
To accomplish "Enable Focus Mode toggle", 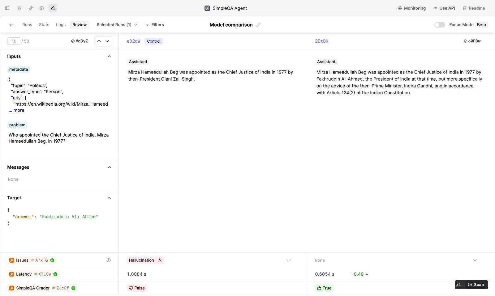I will 440,25.
